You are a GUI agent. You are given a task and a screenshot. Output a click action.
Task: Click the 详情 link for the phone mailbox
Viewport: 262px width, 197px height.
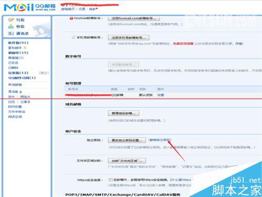click(239, 44)
